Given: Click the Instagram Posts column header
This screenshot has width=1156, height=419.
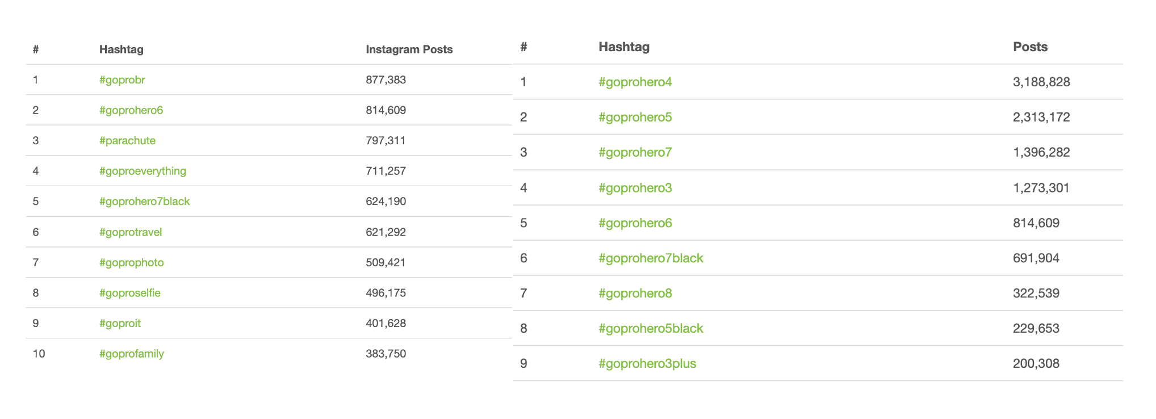Looking at the screenshot, I should pos(409,49).
